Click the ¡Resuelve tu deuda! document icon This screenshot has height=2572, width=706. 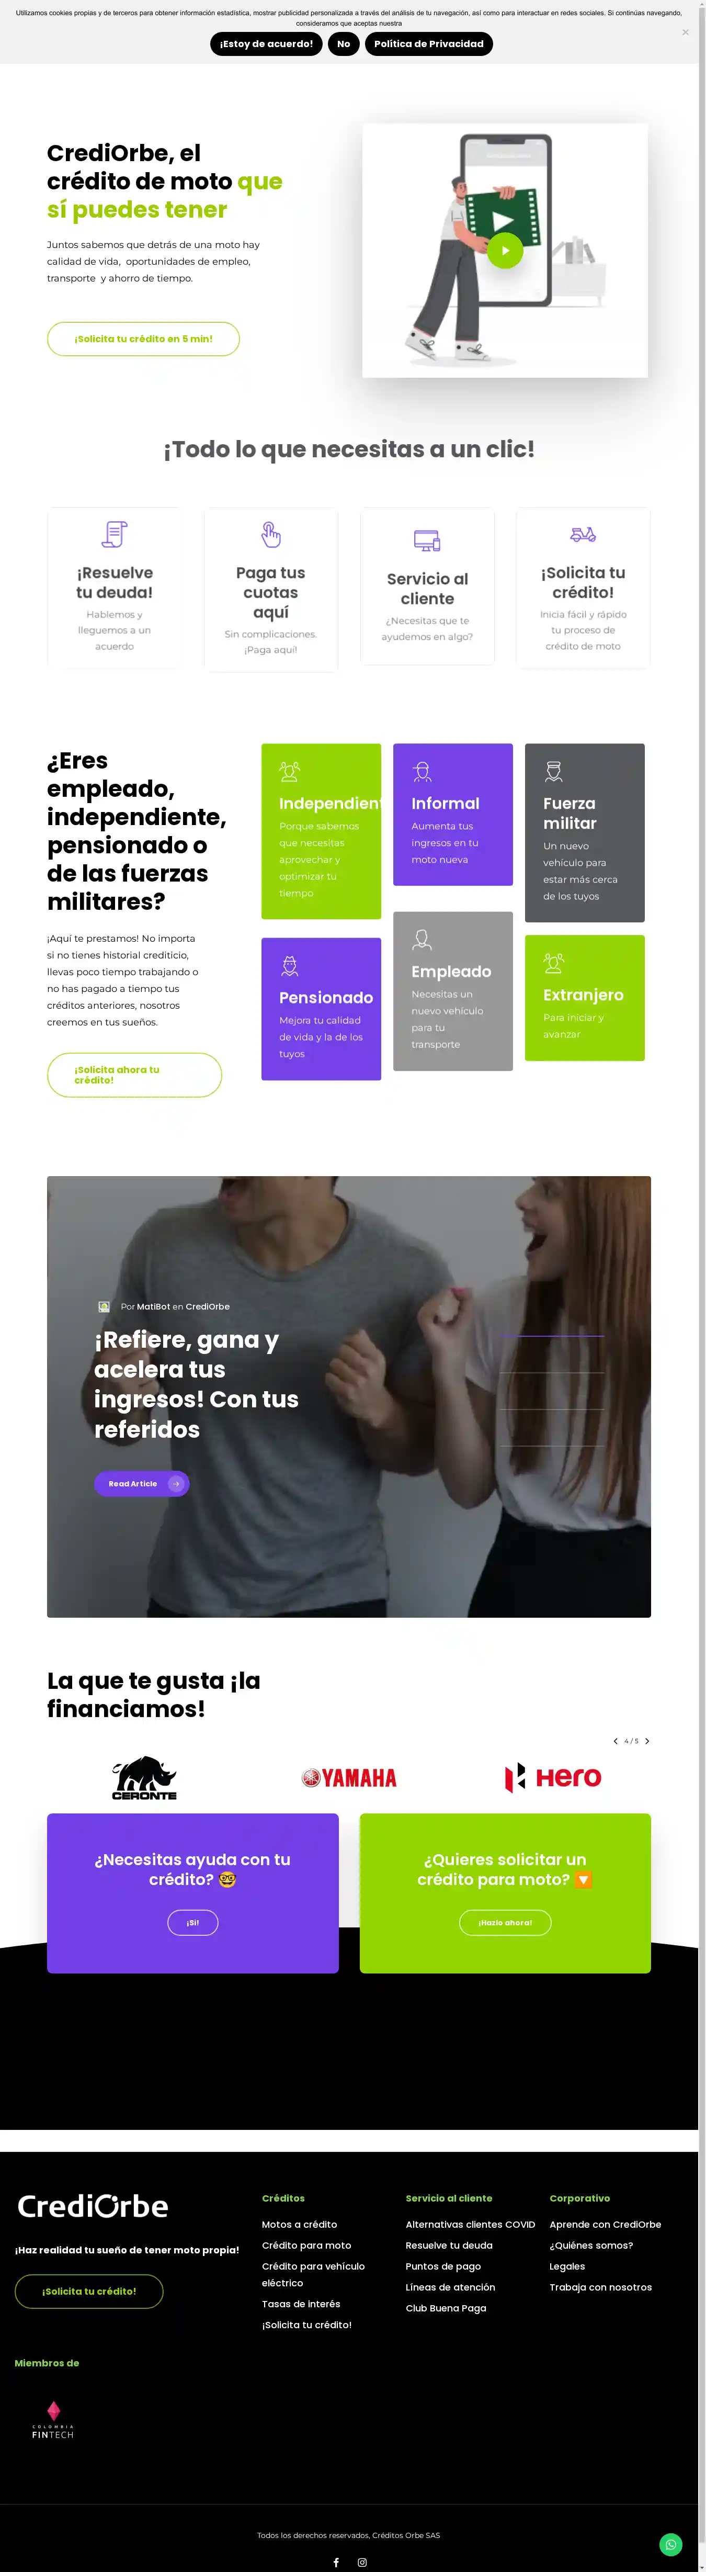click(114, 534)
